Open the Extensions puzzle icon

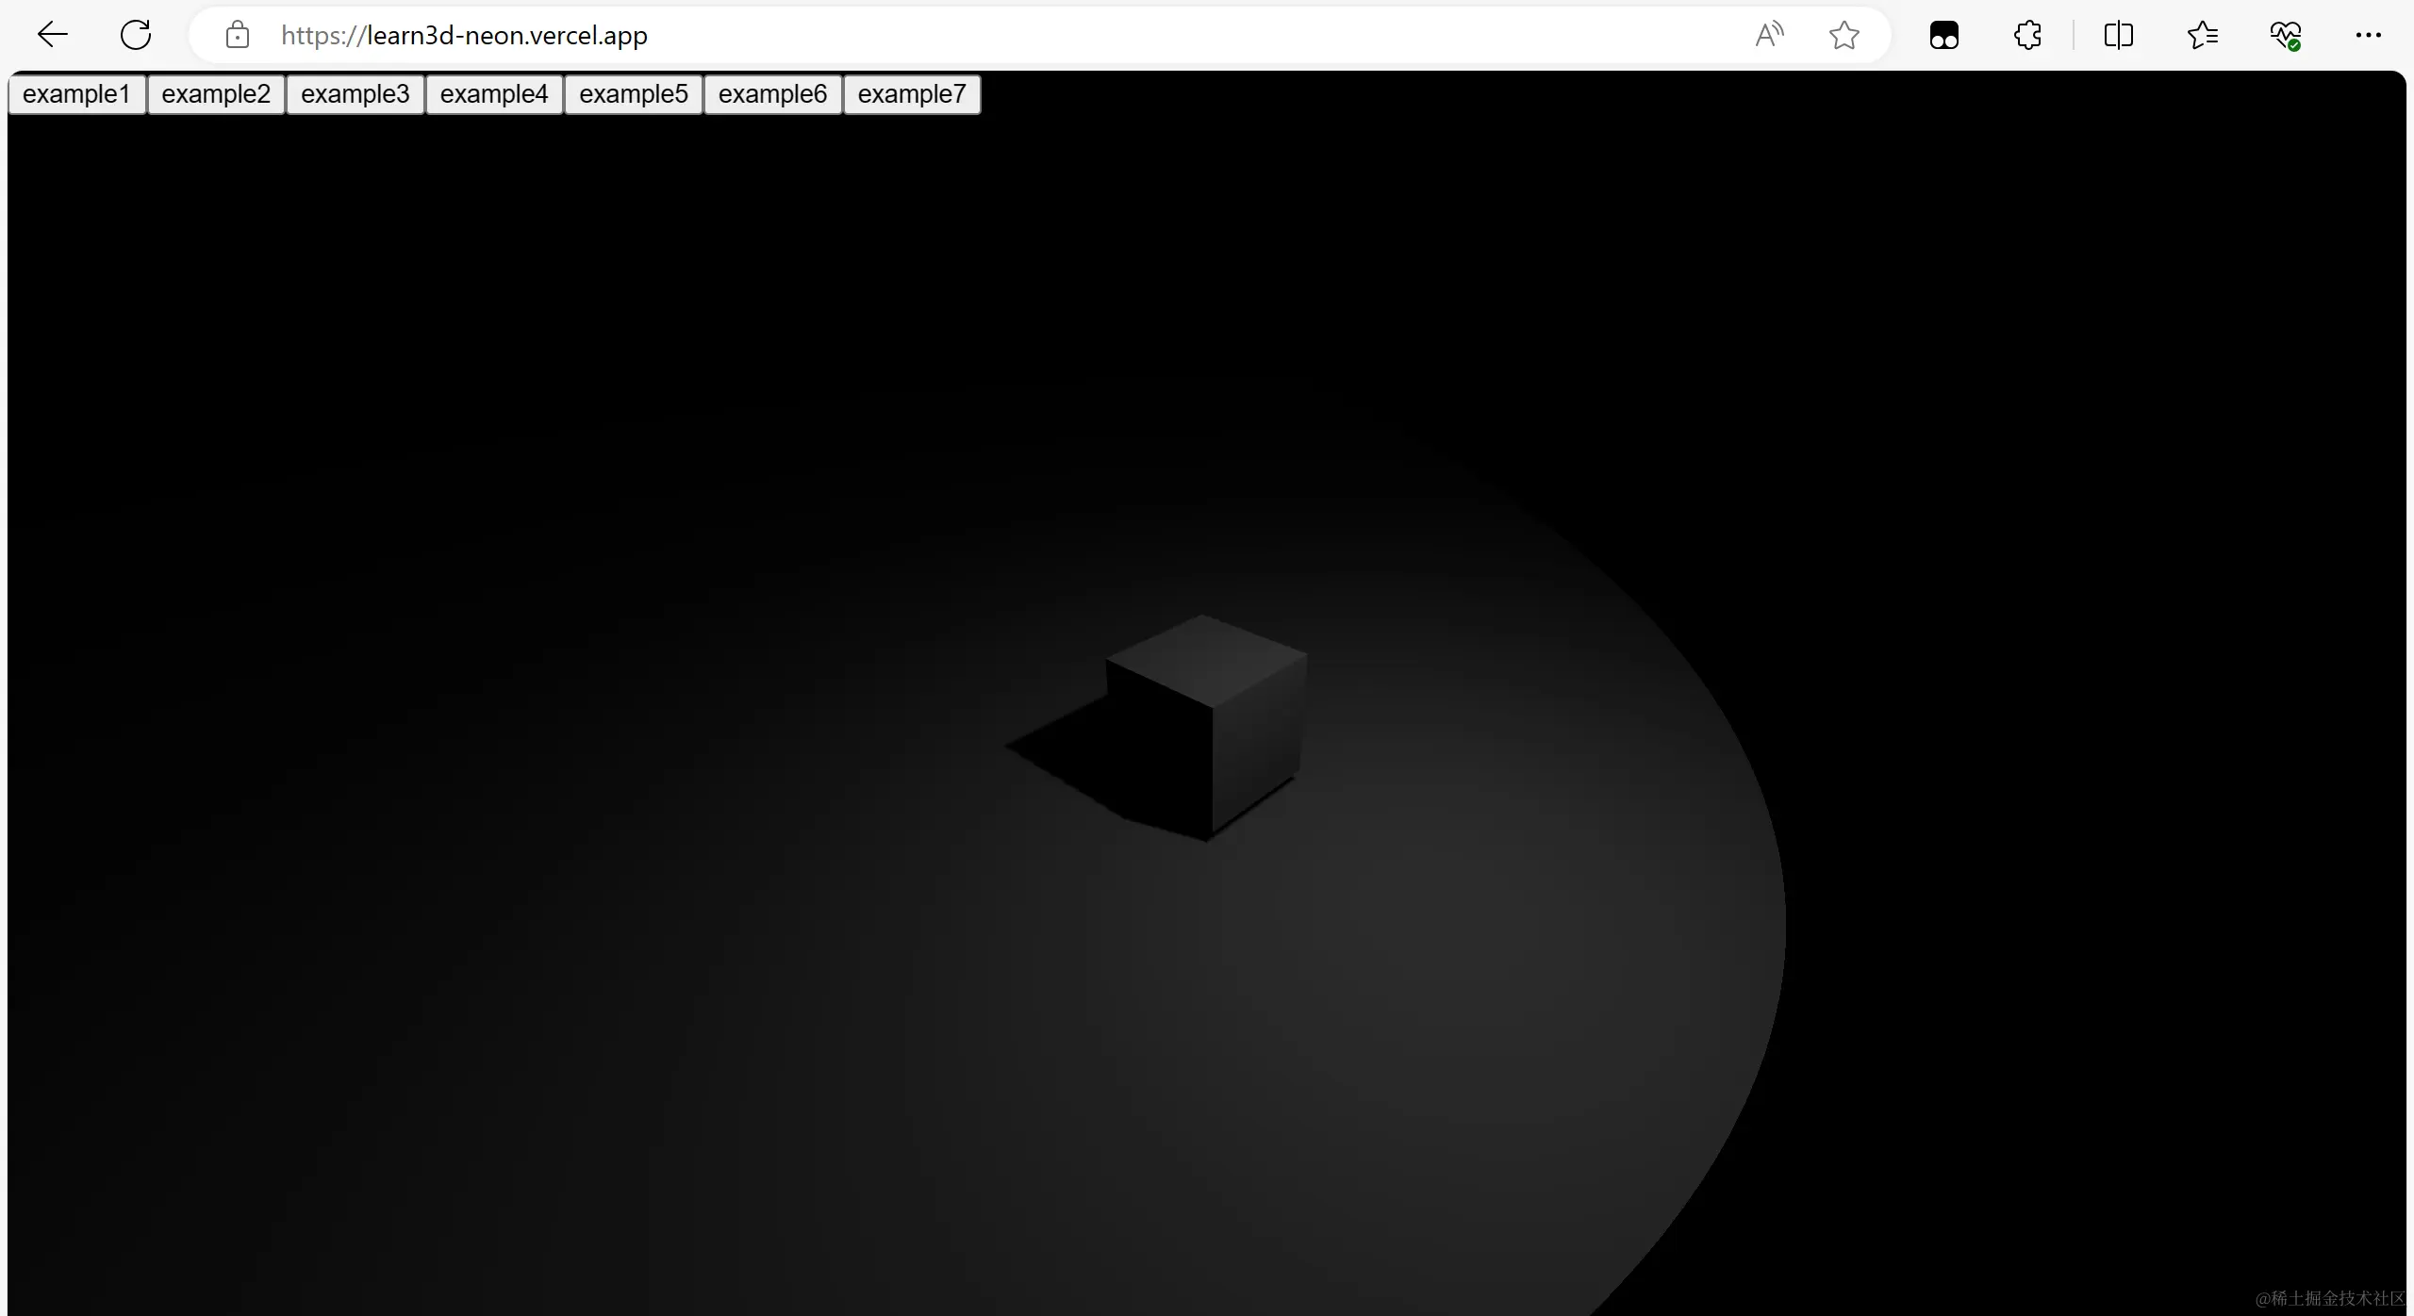tap(2027, 36)
